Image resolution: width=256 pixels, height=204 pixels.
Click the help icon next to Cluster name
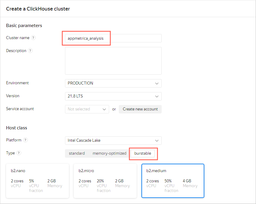point(33,38)
